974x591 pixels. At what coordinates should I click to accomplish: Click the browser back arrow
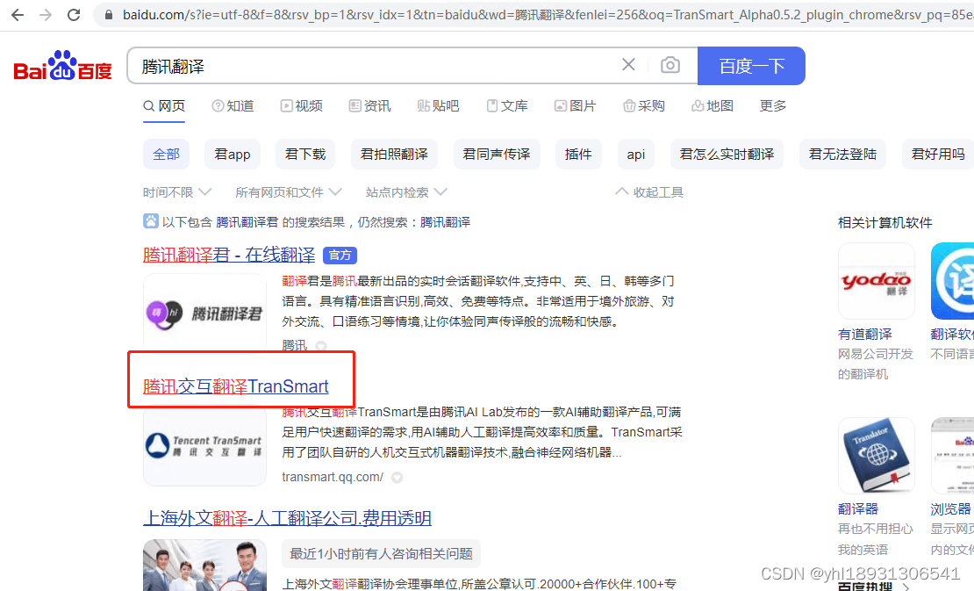(x=18, y=15)
